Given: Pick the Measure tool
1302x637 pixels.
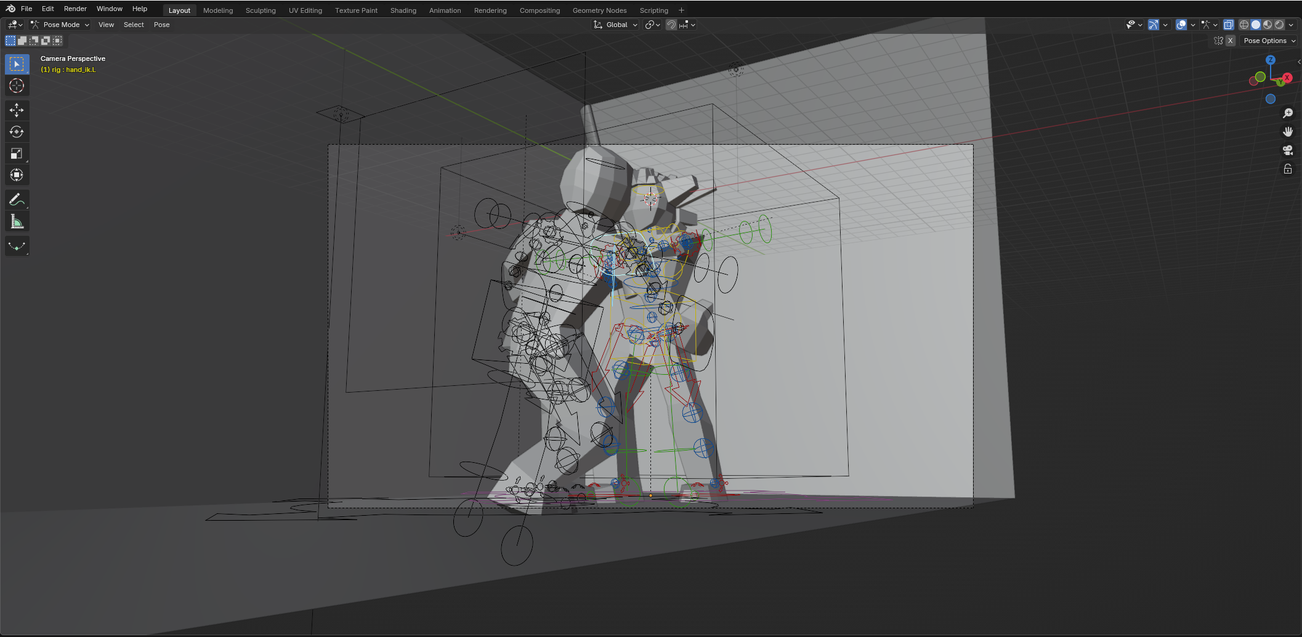Looking at the screenshot, I should (17, 222).
